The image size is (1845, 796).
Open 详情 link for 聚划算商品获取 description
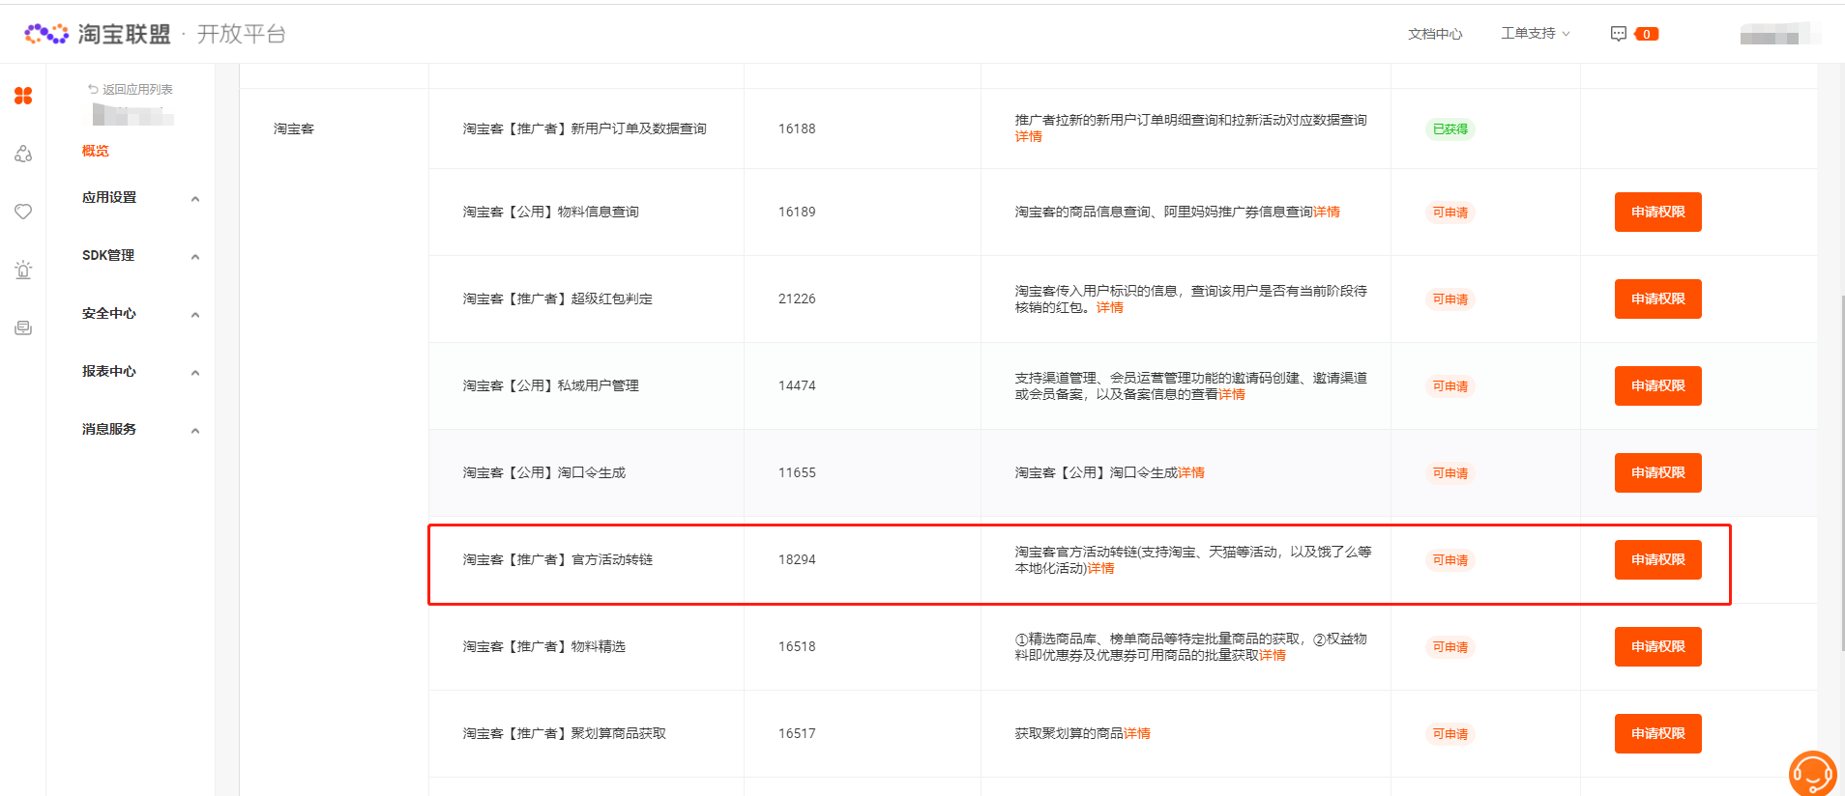[x=1137, y=733]
